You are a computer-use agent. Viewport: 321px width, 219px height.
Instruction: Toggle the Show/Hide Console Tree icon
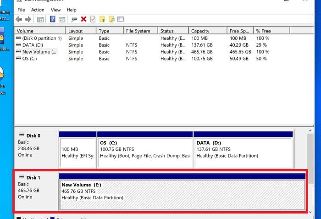coord(40,19)
